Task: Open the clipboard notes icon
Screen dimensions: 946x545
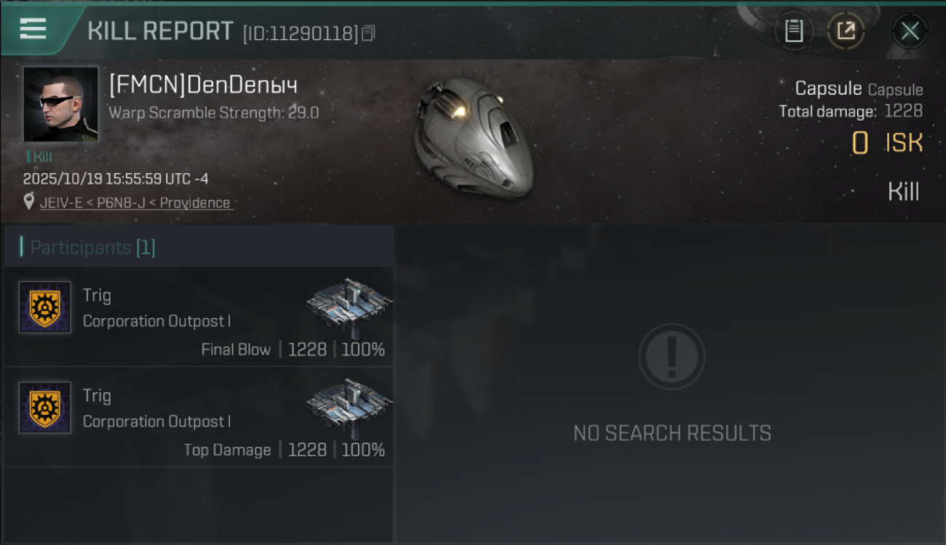Action: pyautogui.click(x=794, y=31)
